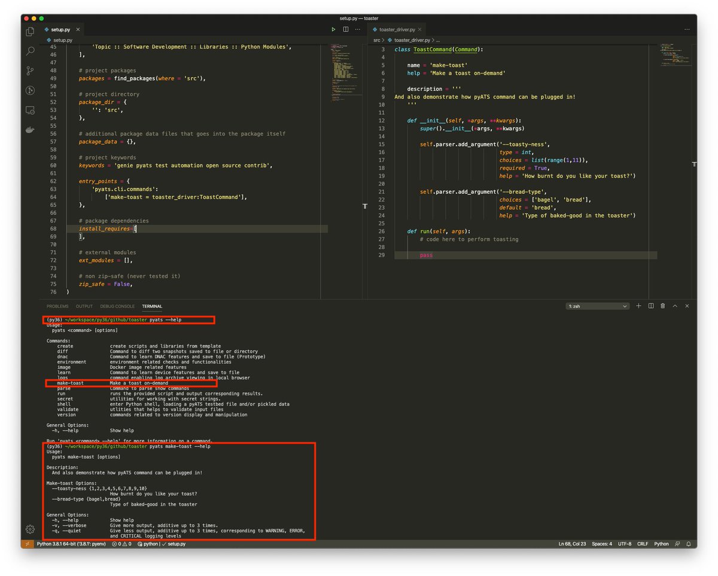Click 'zip_safe = False' on line 75

pos(105,284)
